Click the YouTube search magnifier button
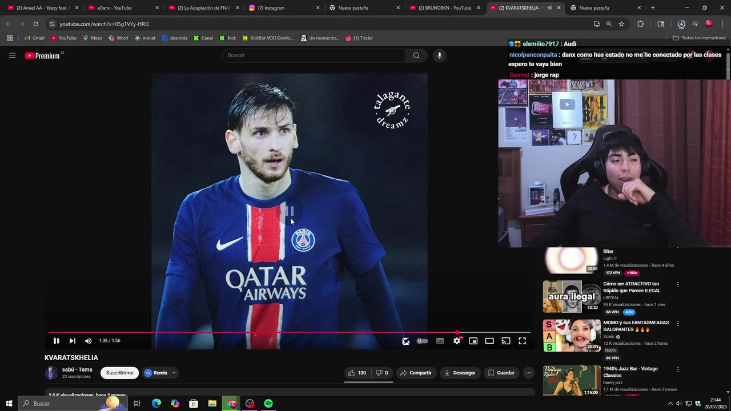The height and width of the screenshot is (411, 731). click(416, 55)
